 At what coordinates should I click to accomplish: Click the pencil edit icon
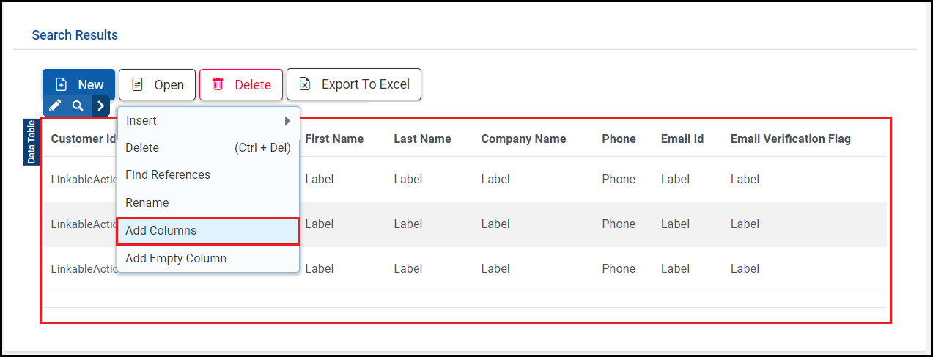point(55,106)
